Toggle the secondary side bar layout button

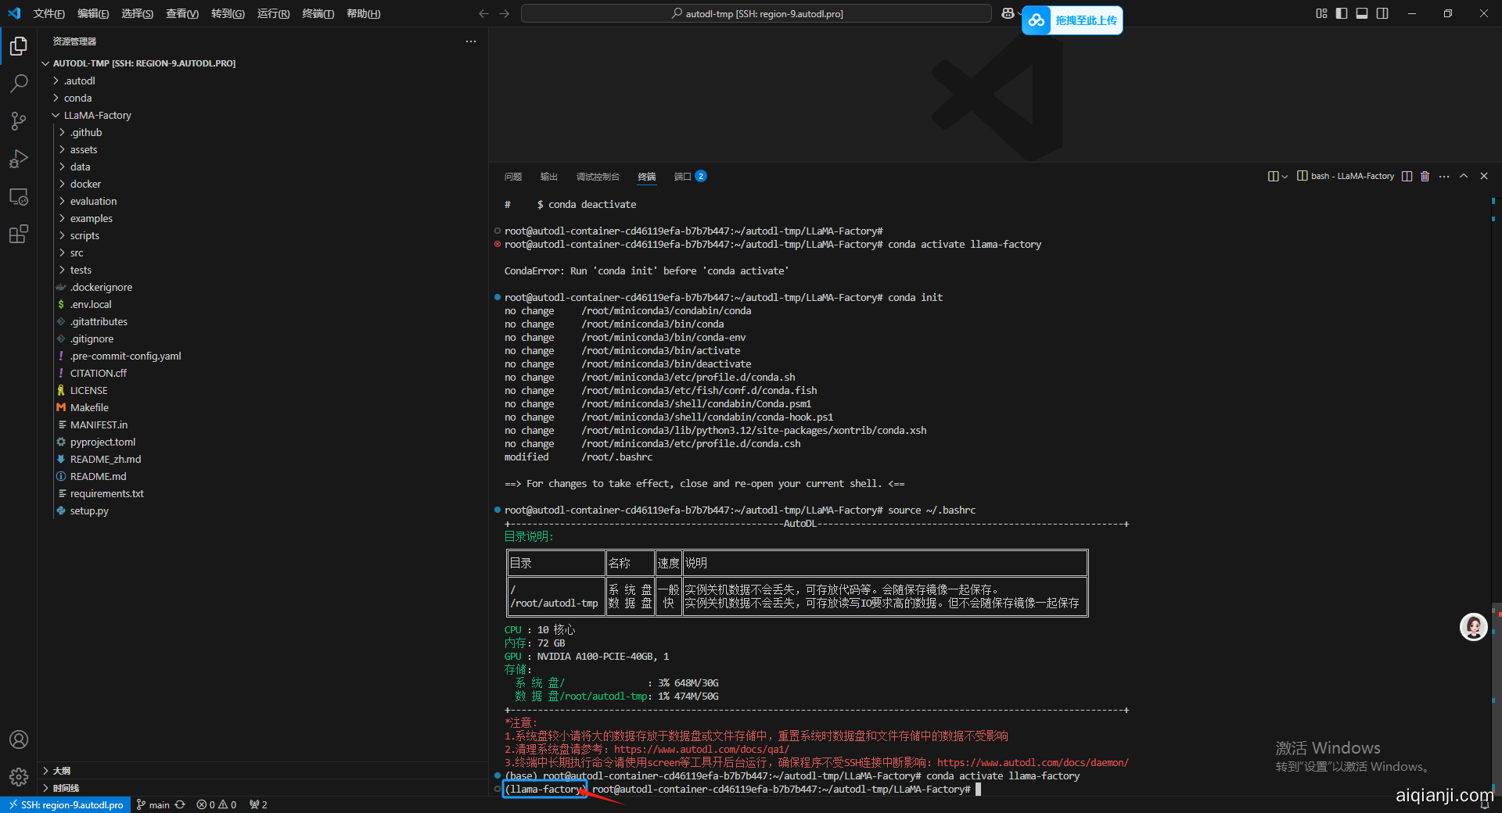tap(1382, 13)
